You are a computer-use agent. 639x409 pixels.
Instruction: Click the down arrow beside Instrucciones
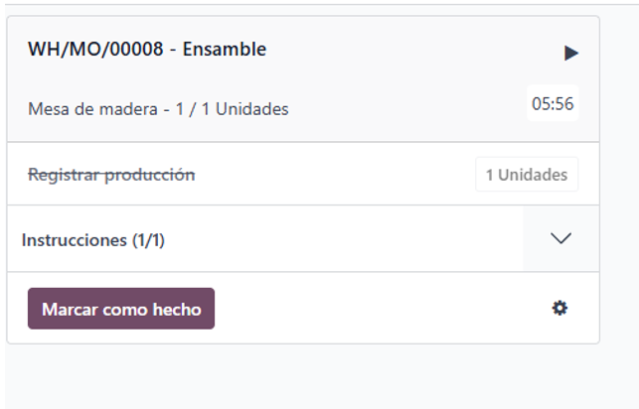pos(560,238)
